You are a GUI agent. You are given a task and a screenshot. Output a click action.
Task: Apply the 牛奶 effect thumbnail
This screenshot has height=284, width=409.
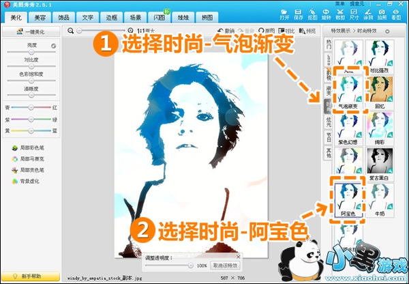point(380,200)
